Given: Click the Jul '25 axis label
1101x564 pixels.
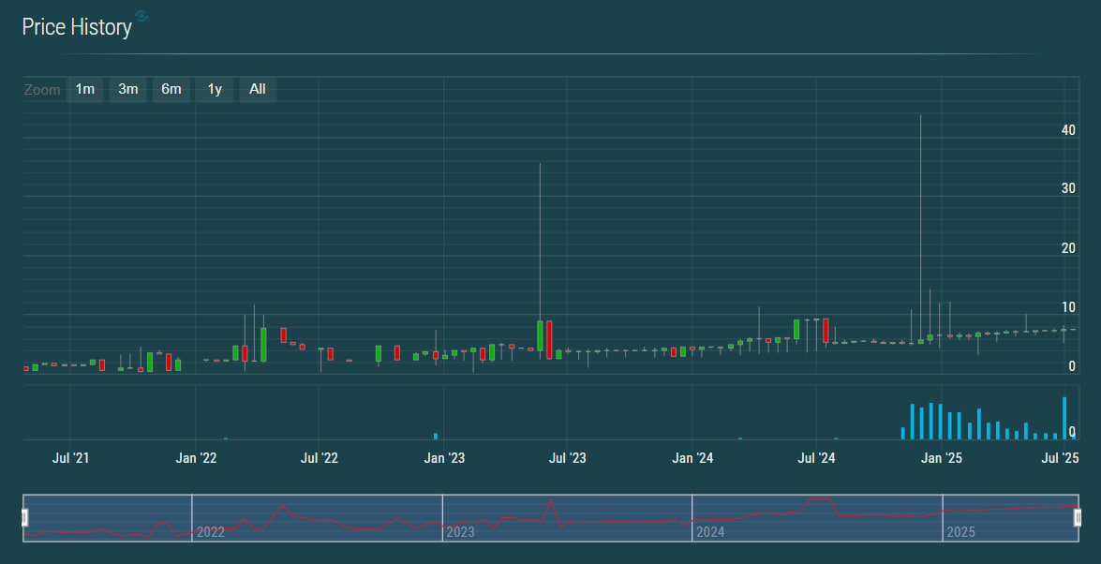Looking at the screenshot, I should coord(1061,459).
